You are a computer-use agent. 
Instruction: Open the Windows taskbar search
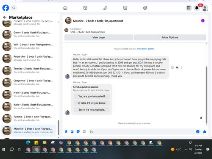click(12, 149)
